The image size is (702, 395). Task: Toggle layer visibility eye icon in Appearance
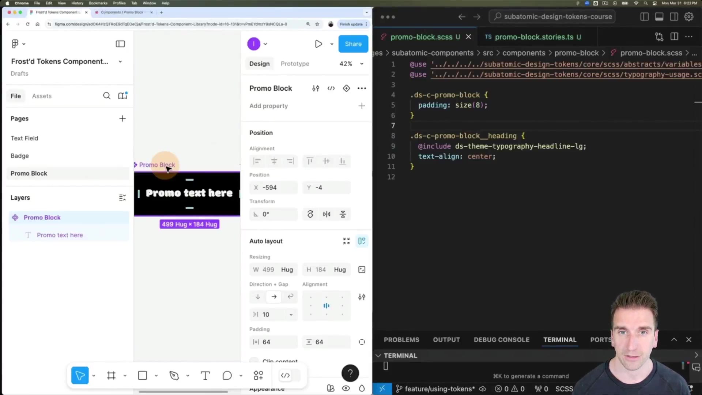[346, 388]
